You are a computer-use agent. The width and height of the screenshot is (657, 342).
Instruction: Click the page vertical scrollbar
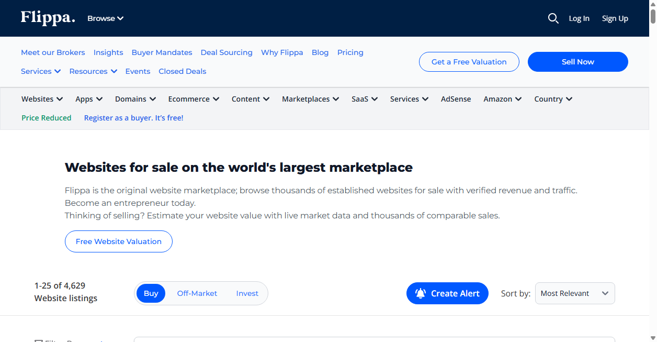pyautogui.click(x=653, y=171)
